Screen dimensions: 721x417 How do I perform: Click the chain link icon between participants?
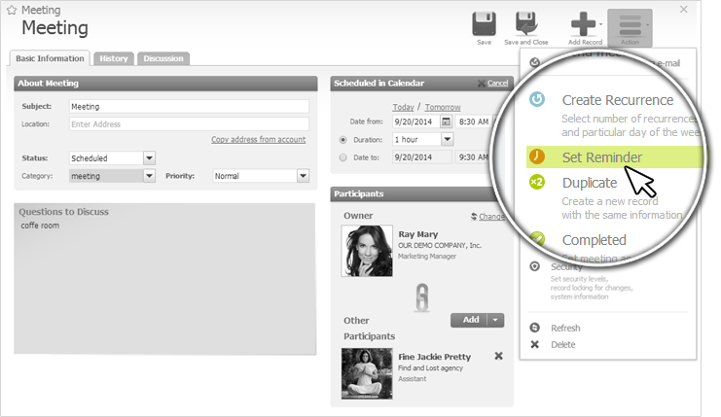coord(422,297)
